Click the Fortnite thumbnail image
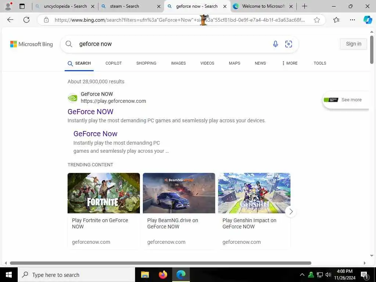 104,193
